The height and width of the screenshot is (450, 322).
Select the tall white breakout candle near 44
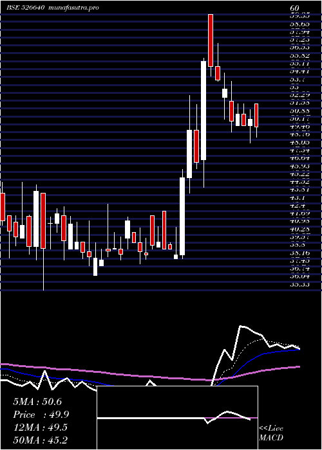182,216
